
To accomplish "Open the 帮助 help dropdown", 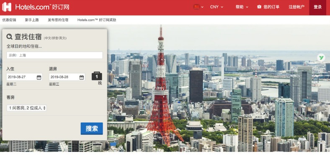I will click(x=242, y=7).
